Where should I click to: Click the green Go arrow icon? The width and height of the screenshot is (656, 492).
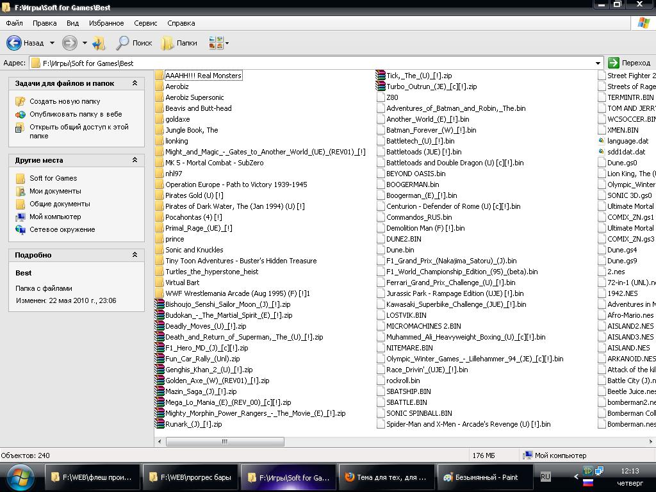point(613,63)
